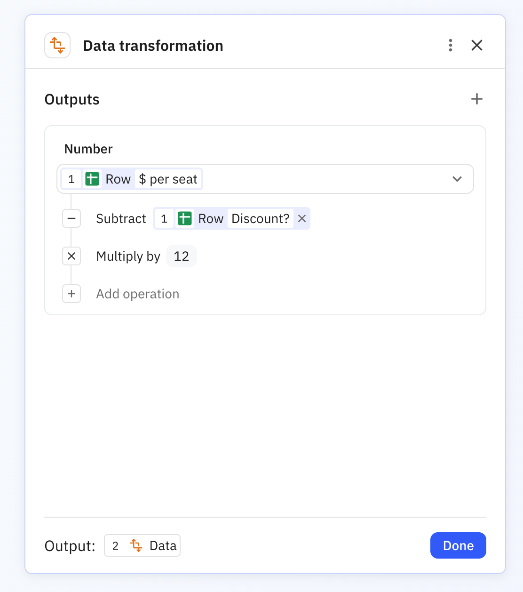523x592 pixels.
Task: Expand the Number expression dropdown chevron
Action: [457, 179]
